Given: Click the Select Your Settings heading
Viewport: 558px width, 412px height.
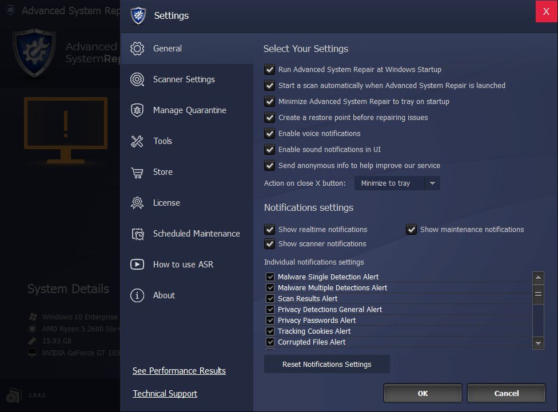Looking at the screenshot, I should point(306,49).
